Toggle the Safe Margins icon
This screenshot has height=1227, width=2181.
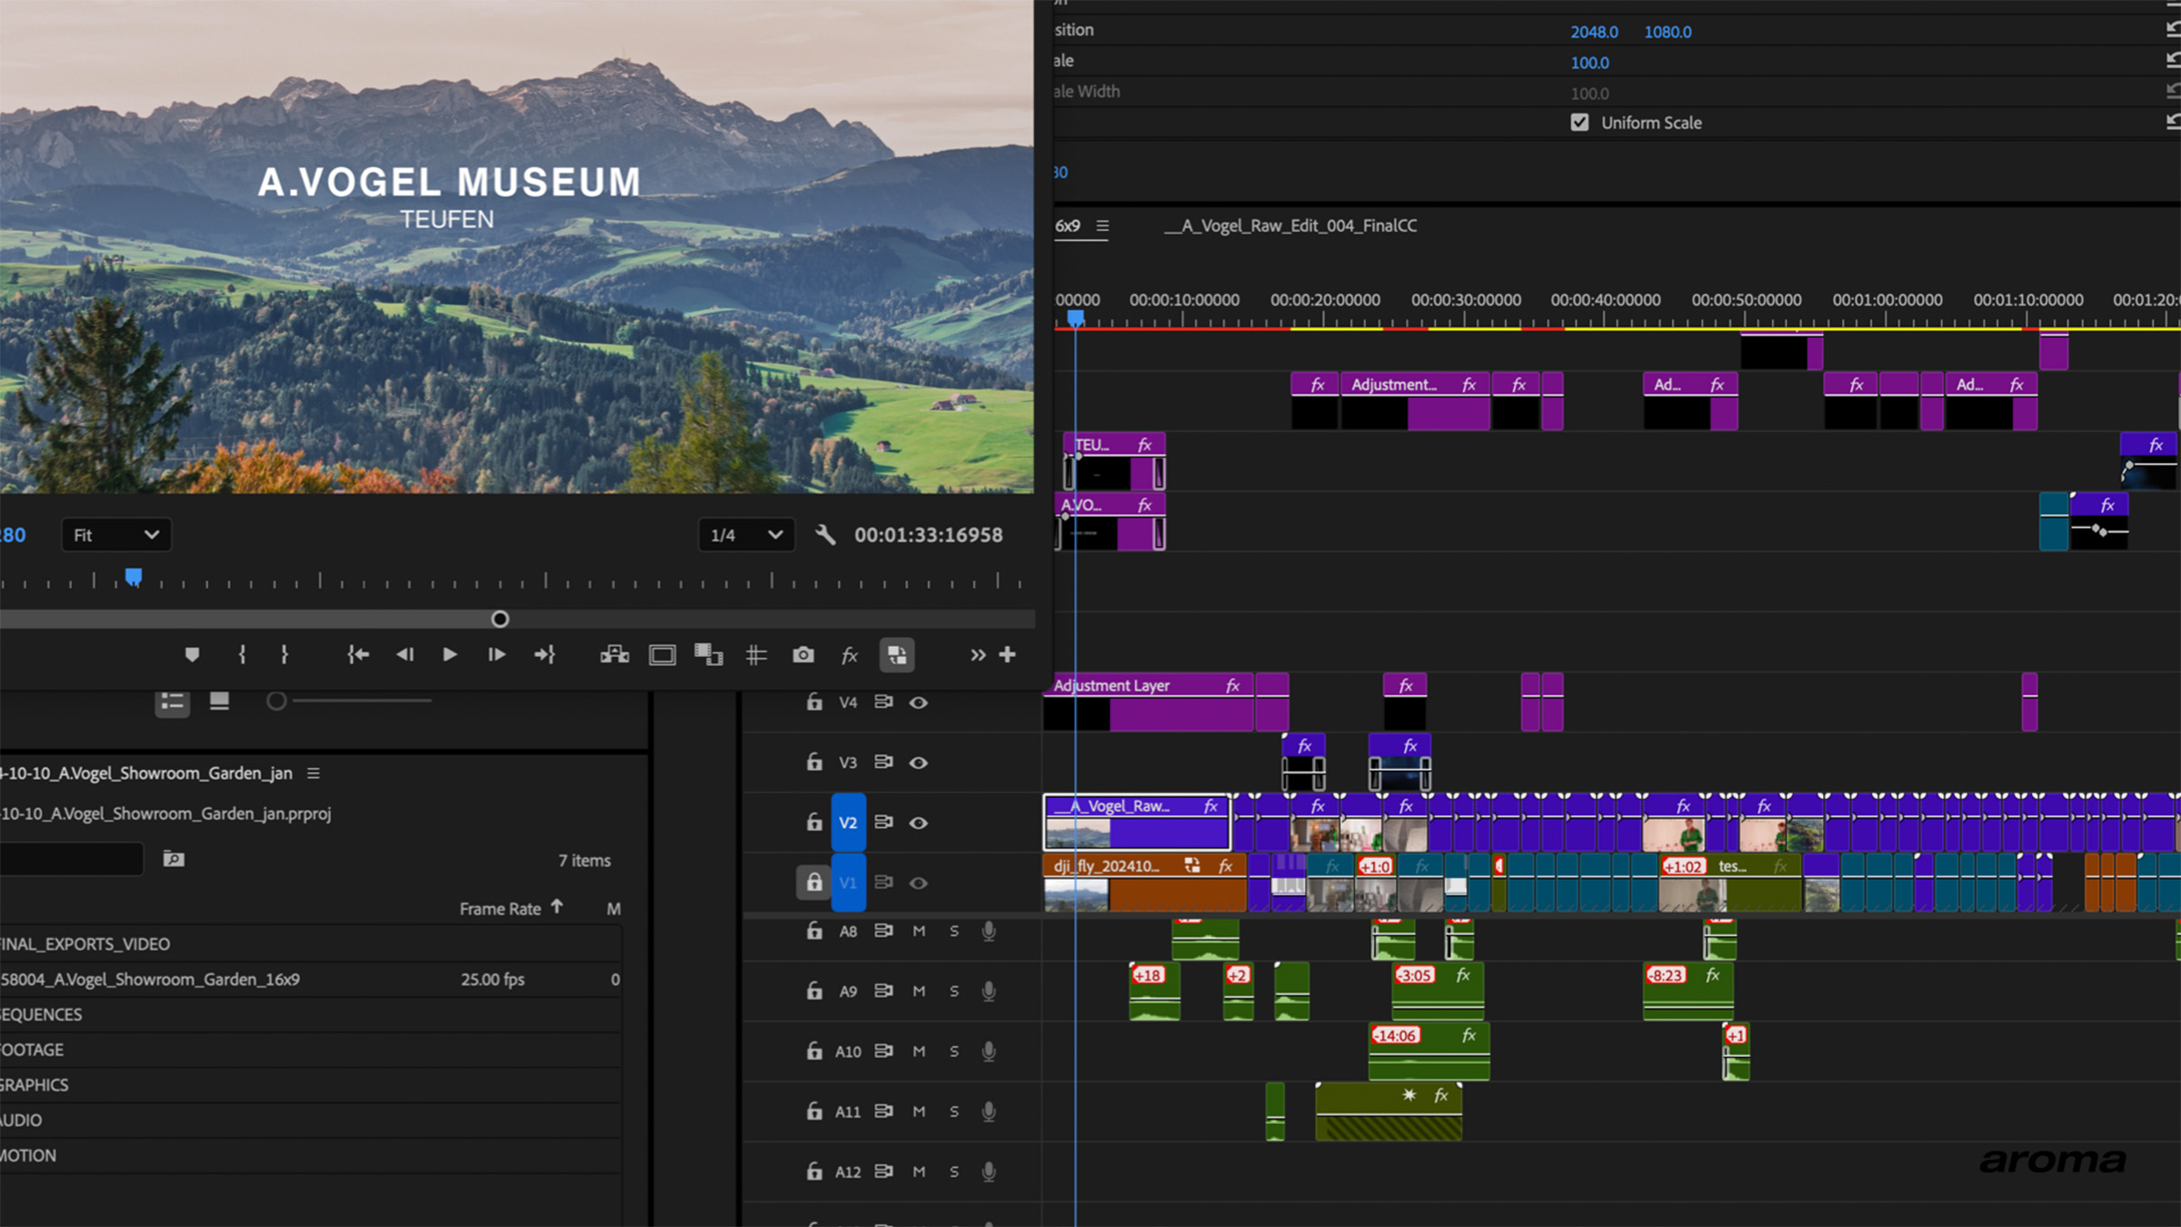pyautogui.click(x=662, y=655)
